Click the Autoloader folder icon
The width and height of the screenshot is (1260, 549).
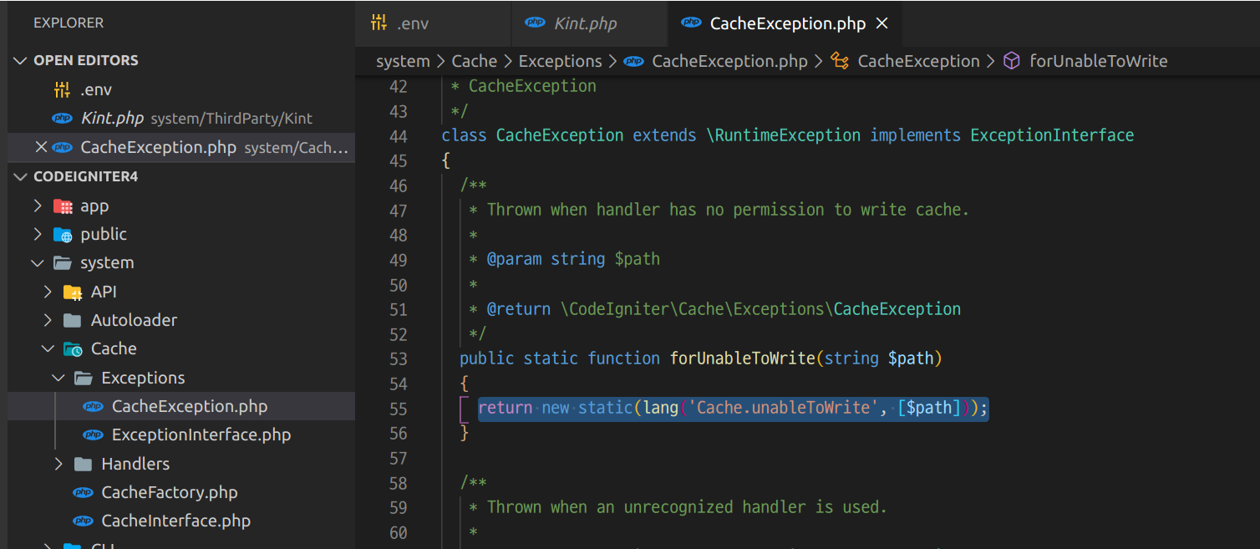[x=74, y=320]
